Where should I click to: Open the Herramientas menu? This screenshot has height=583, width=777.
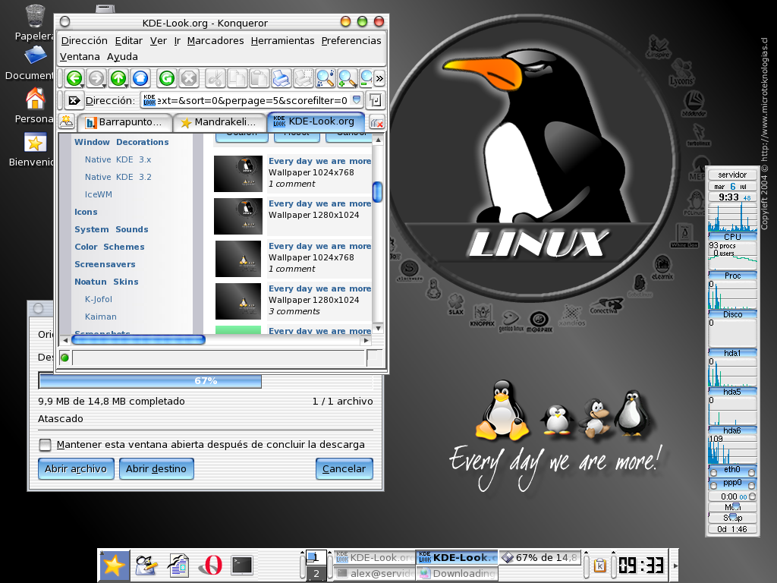pos(282,41)
